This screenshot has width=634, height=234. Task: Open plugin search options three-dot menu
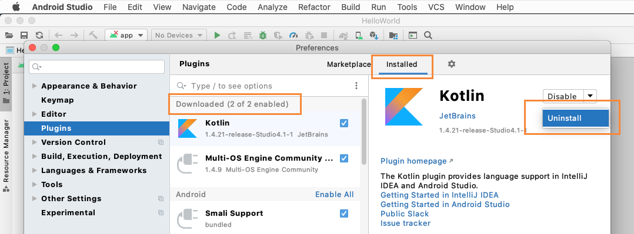click(x=356, y=86)
